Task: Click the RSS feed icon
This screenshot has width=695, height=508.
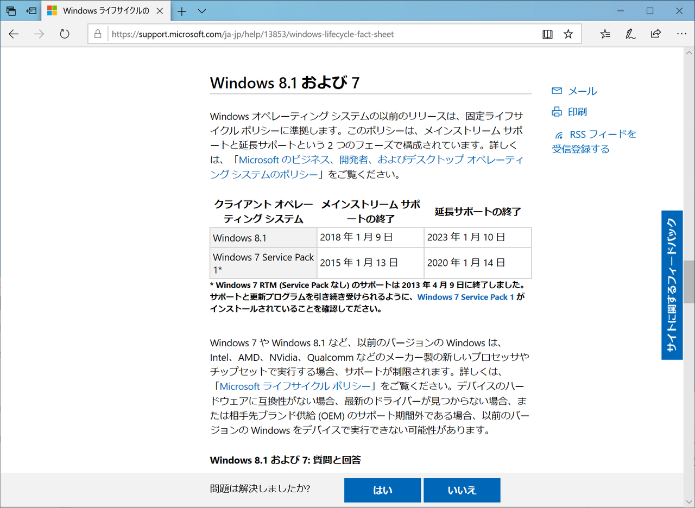Action: (559, 135)
